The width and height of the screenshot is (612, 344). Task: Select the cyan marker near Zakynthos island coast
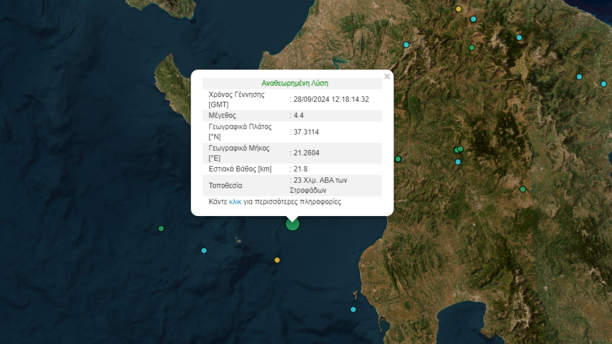pos(353,309)
